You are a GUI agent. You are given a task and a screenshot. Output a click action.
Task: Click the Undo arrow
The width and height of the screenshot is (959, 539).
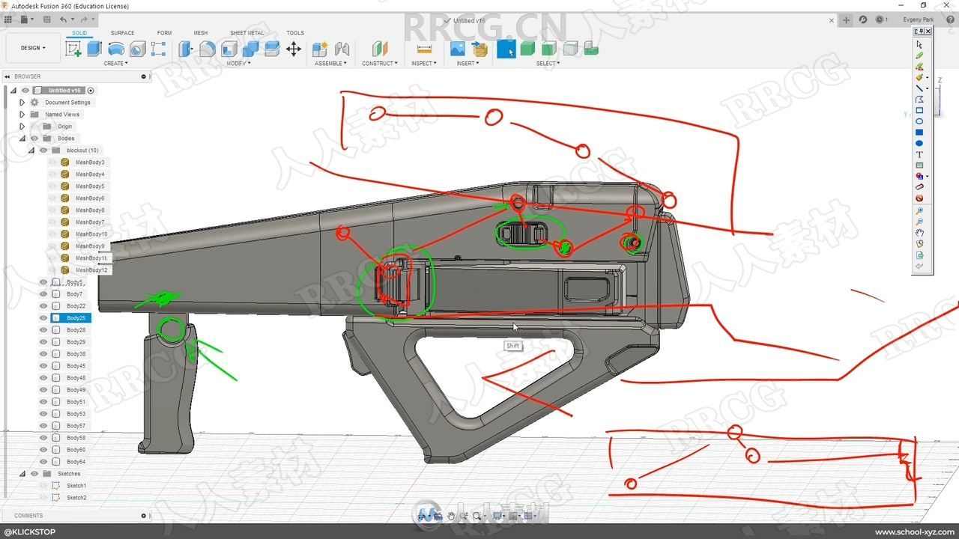tap(64, 19)
